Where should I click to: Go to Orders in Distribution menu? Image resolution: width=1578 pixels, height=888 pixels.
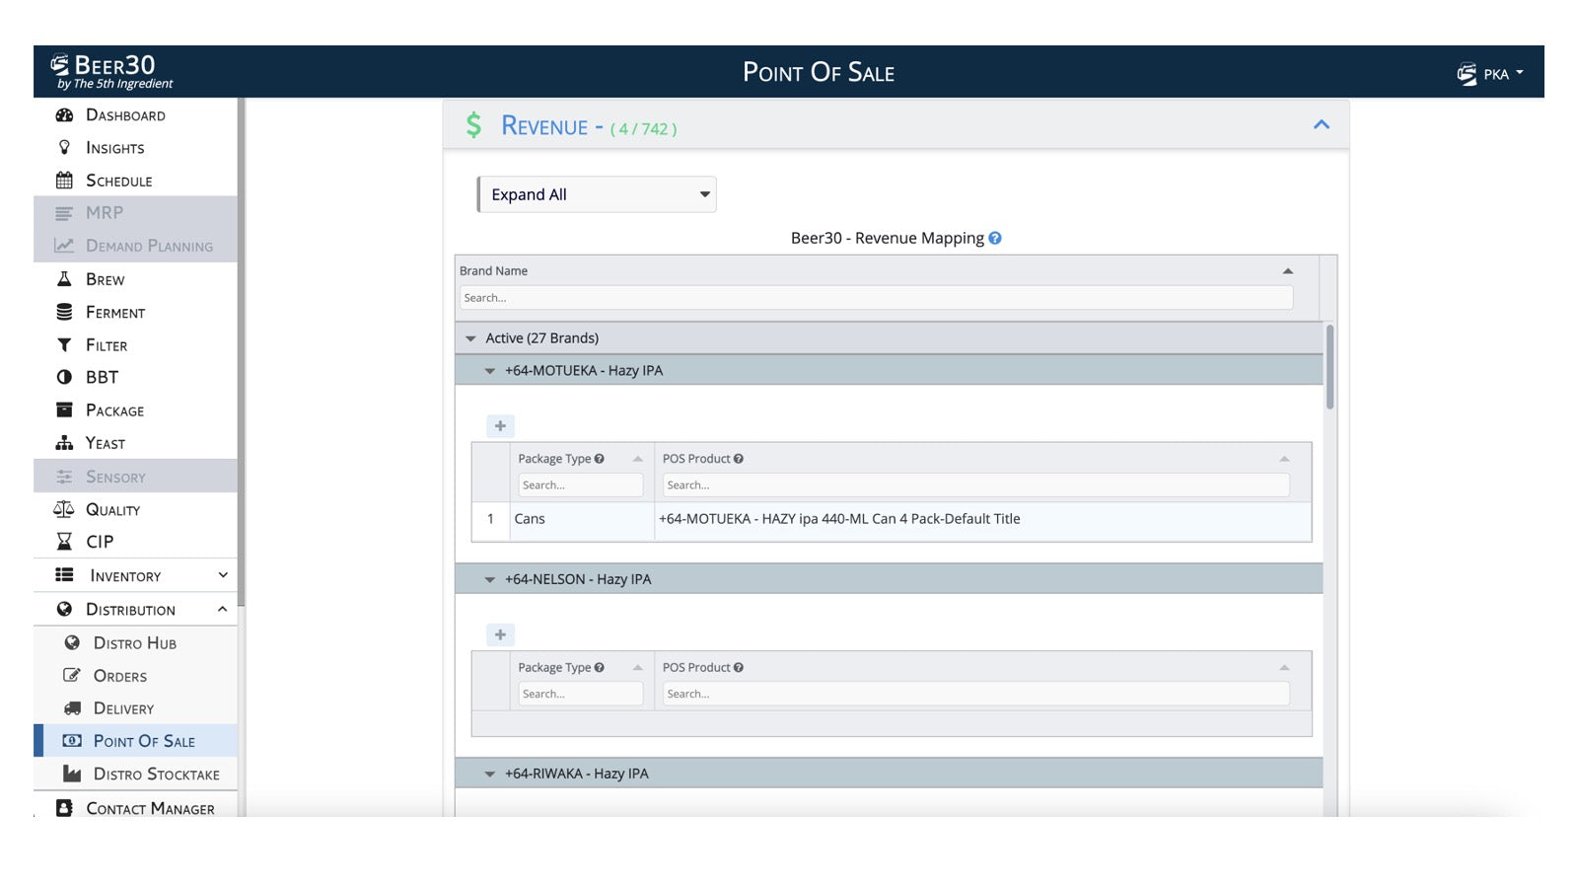119,676
